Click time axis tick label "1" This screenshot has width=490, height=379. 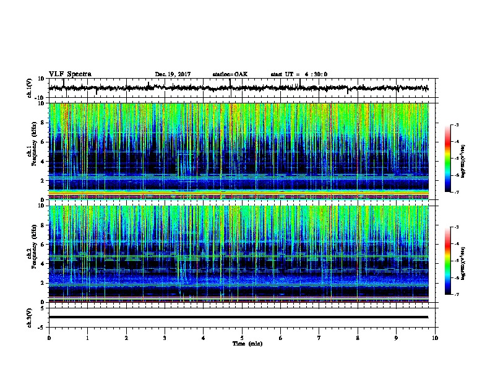87,338
